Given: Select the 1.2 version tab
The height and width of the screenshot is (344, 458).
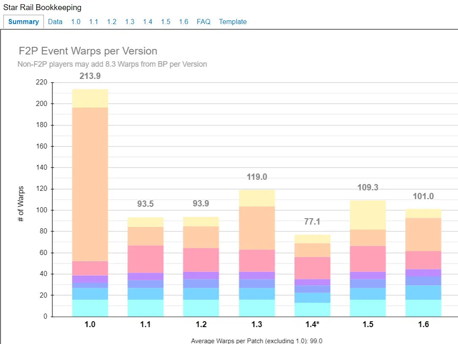Looking at the screenshot, I should coord(111,22).
